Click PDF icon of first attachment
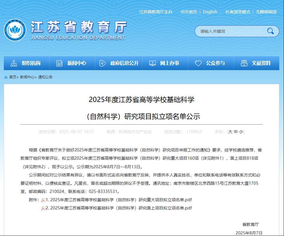This screenshot has height=236, width=284. [43, 200]
